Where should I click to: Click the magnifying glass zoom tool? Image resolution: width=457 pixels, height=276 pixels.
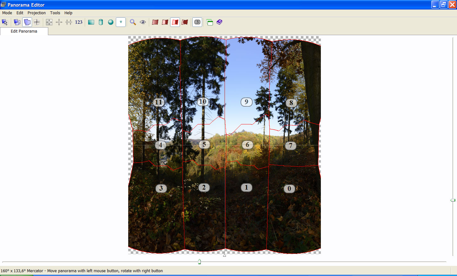click(133, 22)
